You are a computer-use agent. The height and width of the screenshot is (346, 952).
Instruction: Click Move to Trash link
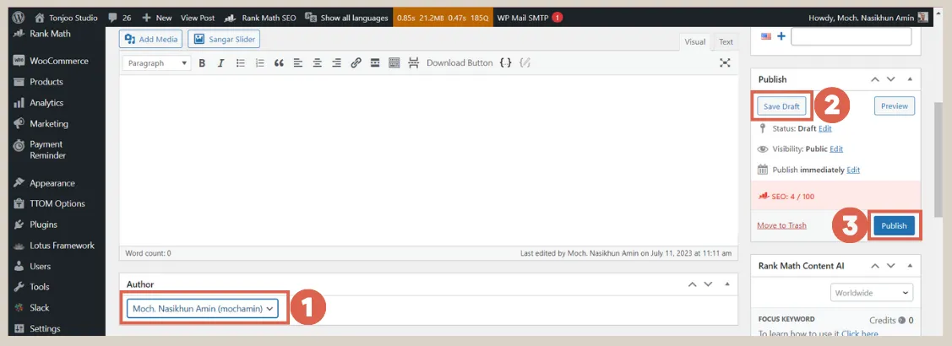point(781,225)
